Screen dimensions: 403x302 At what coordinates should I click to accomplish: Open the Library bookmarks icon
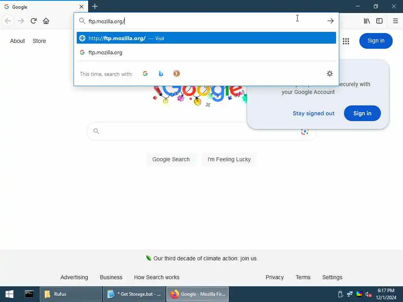pos(367,21)
